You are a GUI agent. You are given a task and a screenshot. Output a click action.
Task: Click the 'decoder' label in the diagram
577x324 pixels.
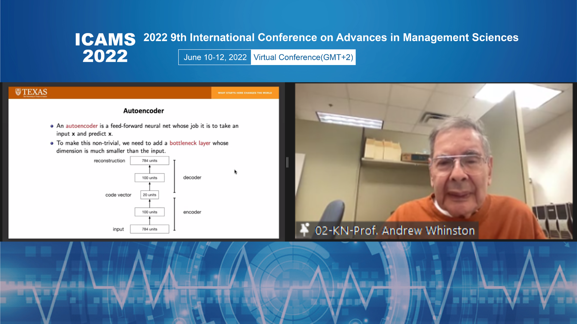coord(192,178)
